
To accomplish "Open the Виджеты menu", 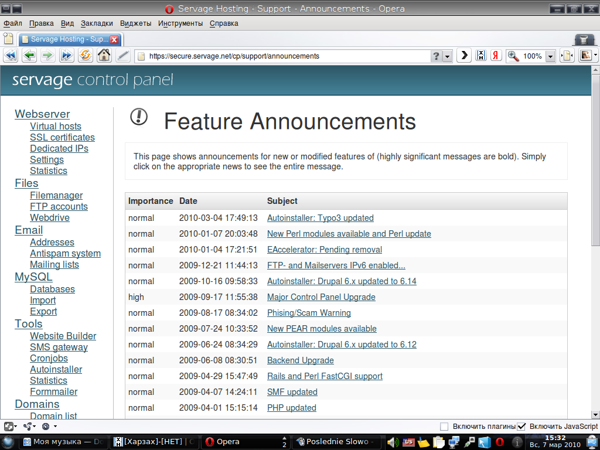I will [x=135, y=23].
